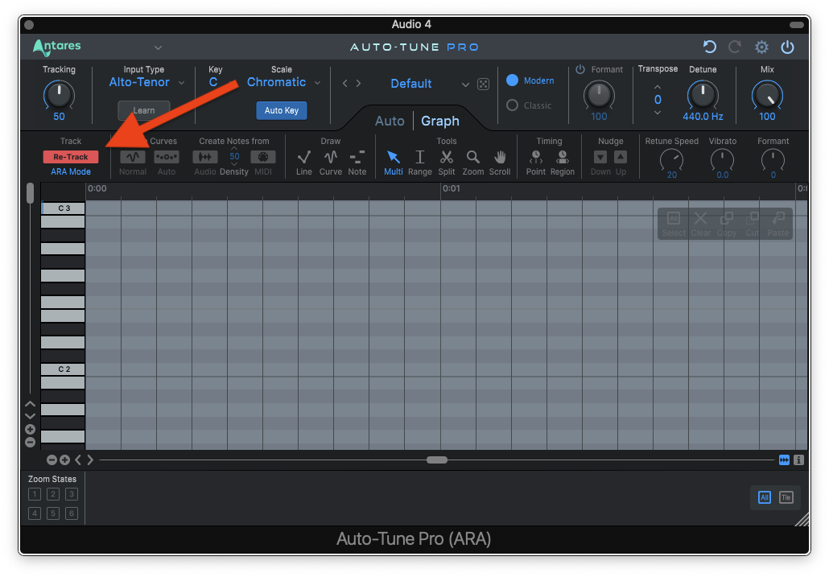
Task: Choose the Curve draw tool
Action: pos(331,157)
